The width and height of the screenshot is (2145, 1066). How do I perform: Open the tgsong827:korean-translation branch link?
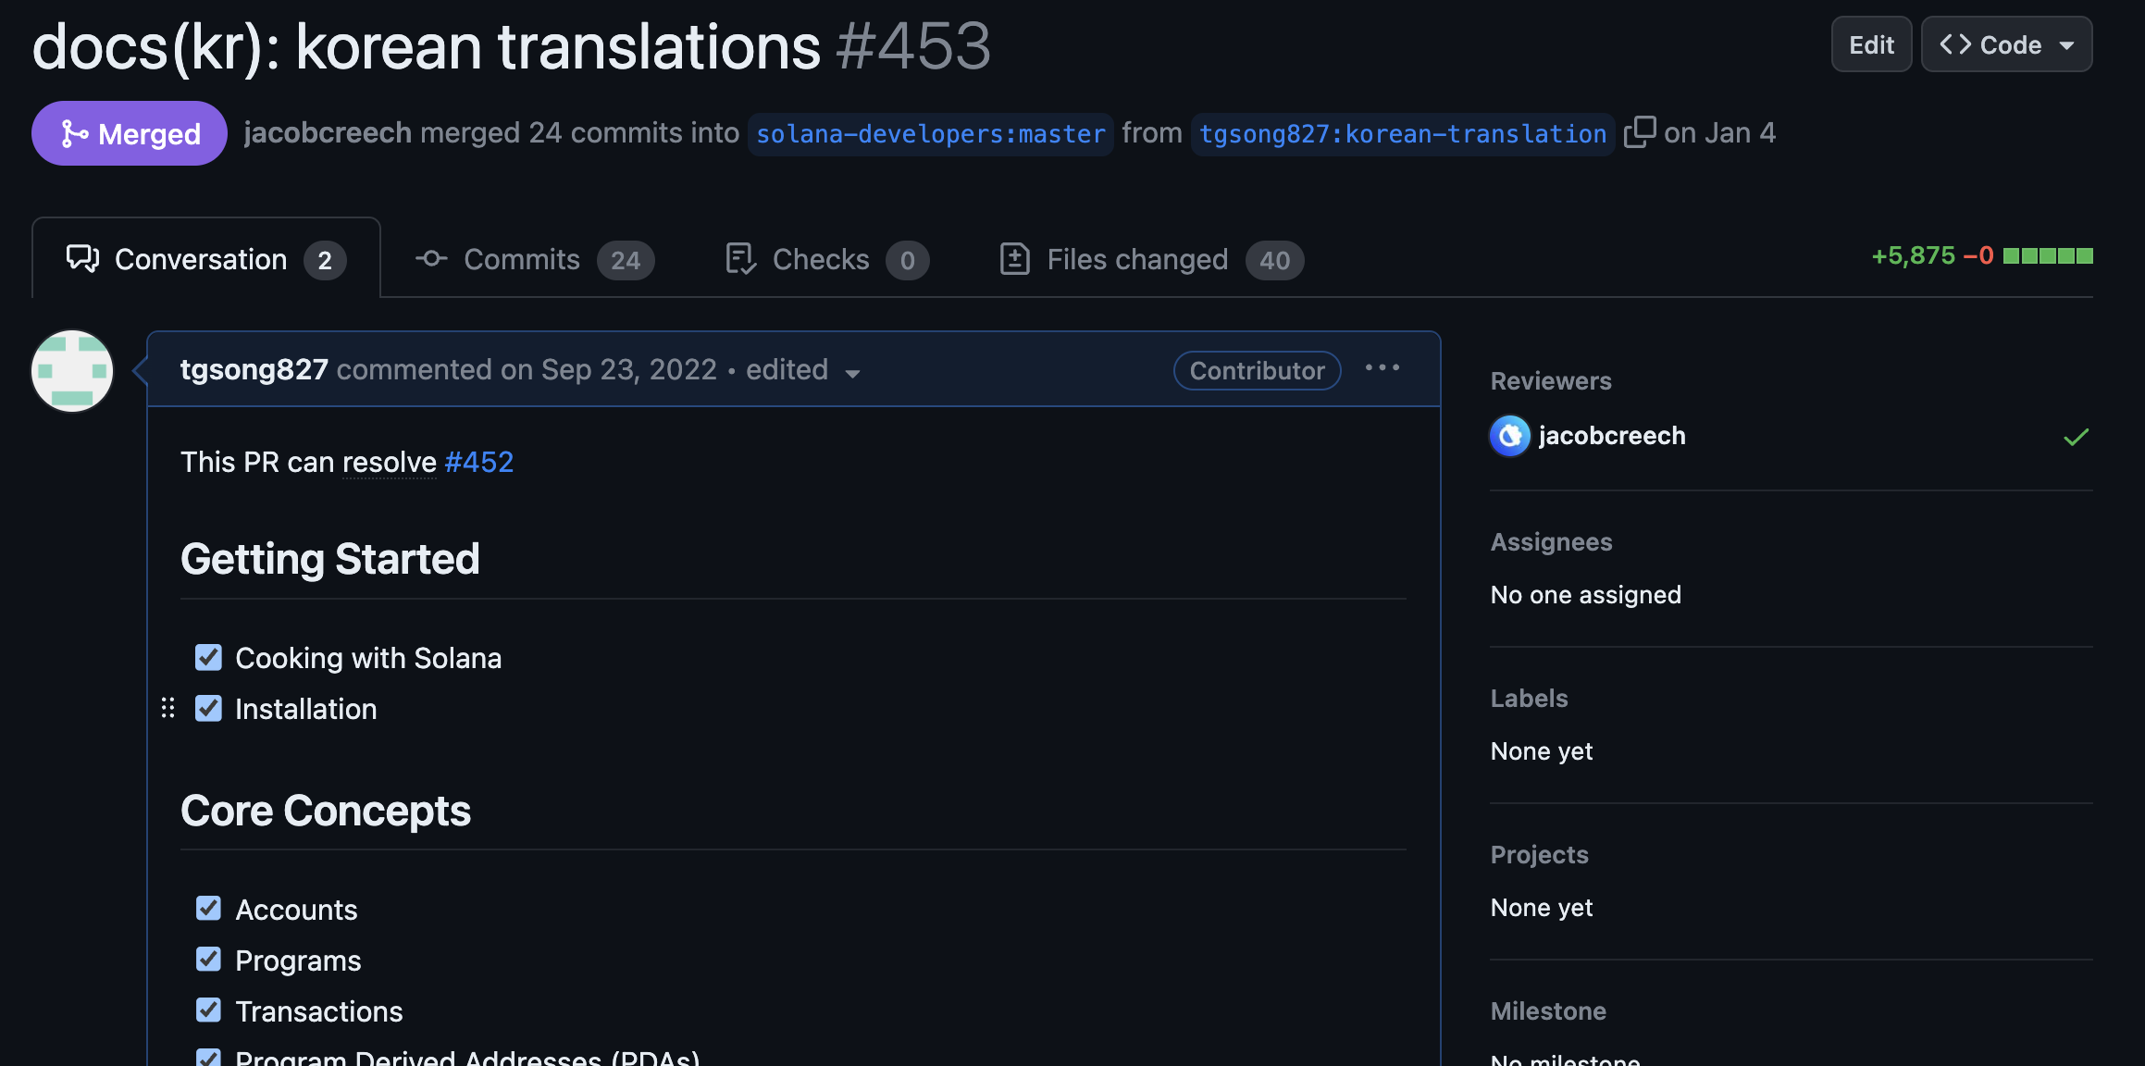tap(1403, 134)
